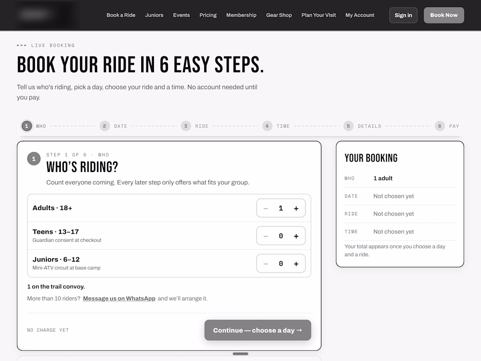Image resolution: width=481 pixels, height=361 pixels.
Task: Select step 3 Ride in progress bar
Action: (186, 126)
